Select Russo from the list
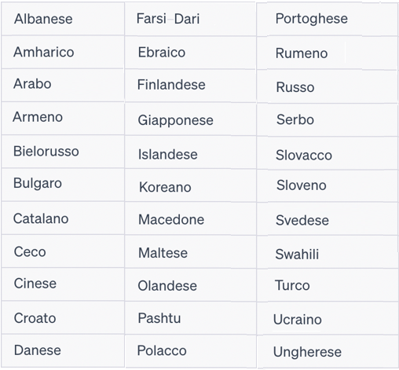Viewport: 399px width, 370px height. click(x=328, y=86)
